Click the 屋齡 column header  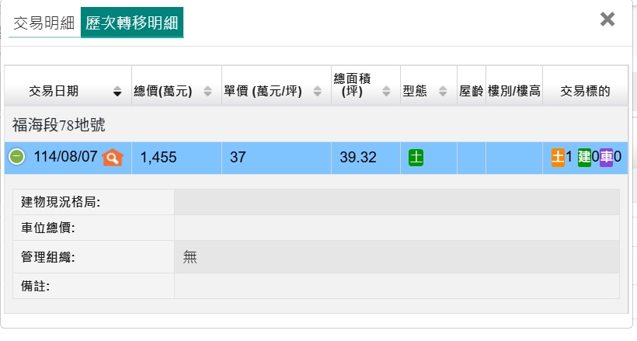472,91
